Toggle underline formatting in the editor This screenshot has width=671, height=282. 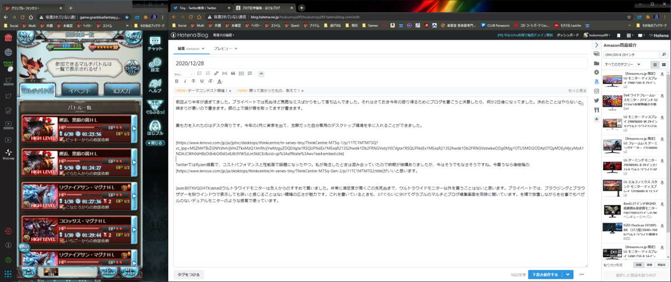(x=202, y=81)
